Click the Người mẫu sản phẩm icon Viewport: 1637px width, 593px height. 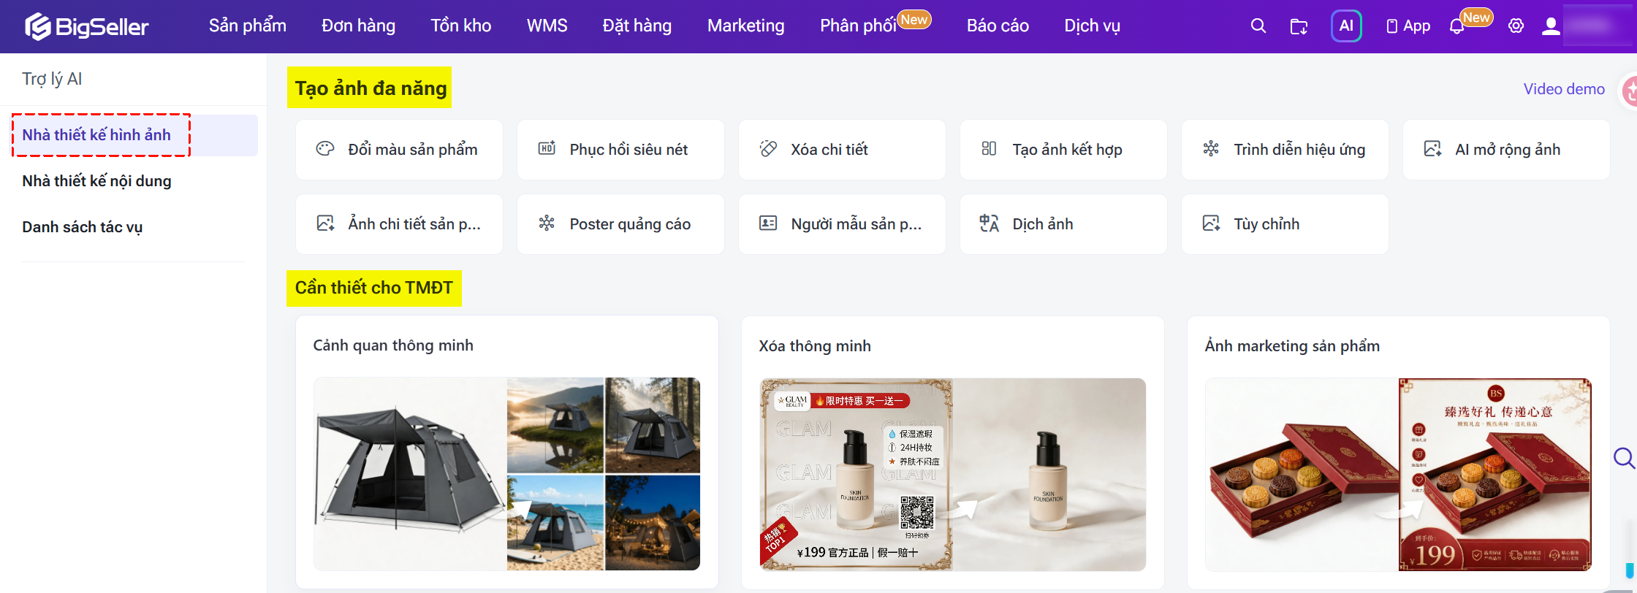pyautogui.click(x=768, y=223)
